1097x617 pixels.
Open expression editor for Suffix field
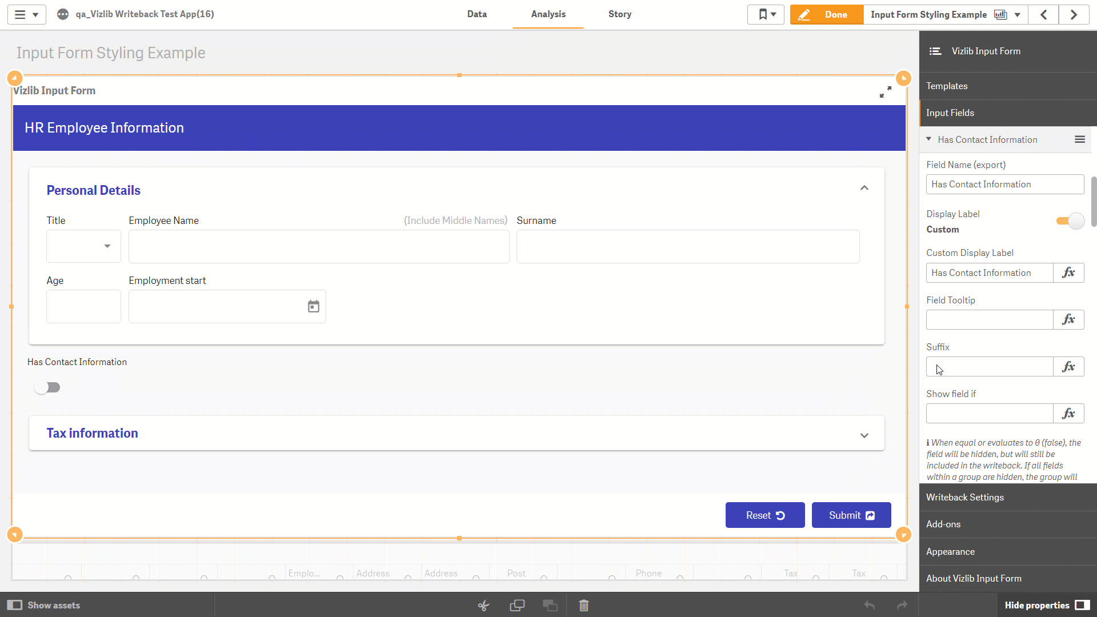coord(1068,367)
